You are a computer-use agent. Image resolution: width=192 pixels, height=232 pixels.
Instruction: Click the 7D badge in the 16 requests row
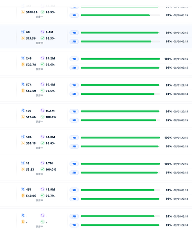pyautogui.click(x=74, y=164)
